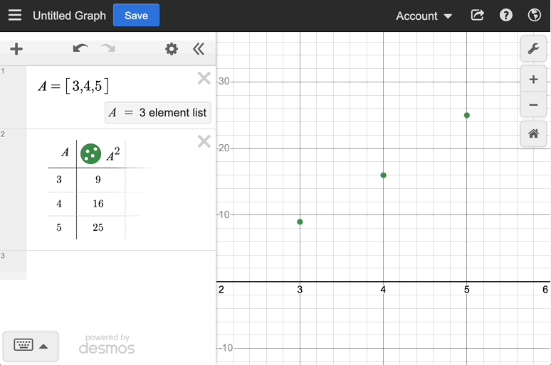Undo the last action

(x=80, y=48)
